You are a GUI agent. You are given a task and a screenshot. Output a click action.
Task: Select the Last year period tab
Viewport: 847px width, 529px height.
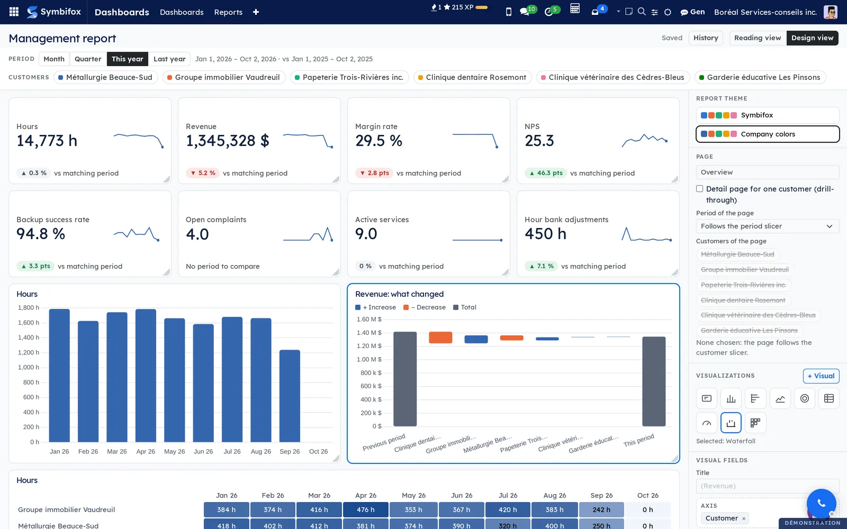click(x=169, y=59)
